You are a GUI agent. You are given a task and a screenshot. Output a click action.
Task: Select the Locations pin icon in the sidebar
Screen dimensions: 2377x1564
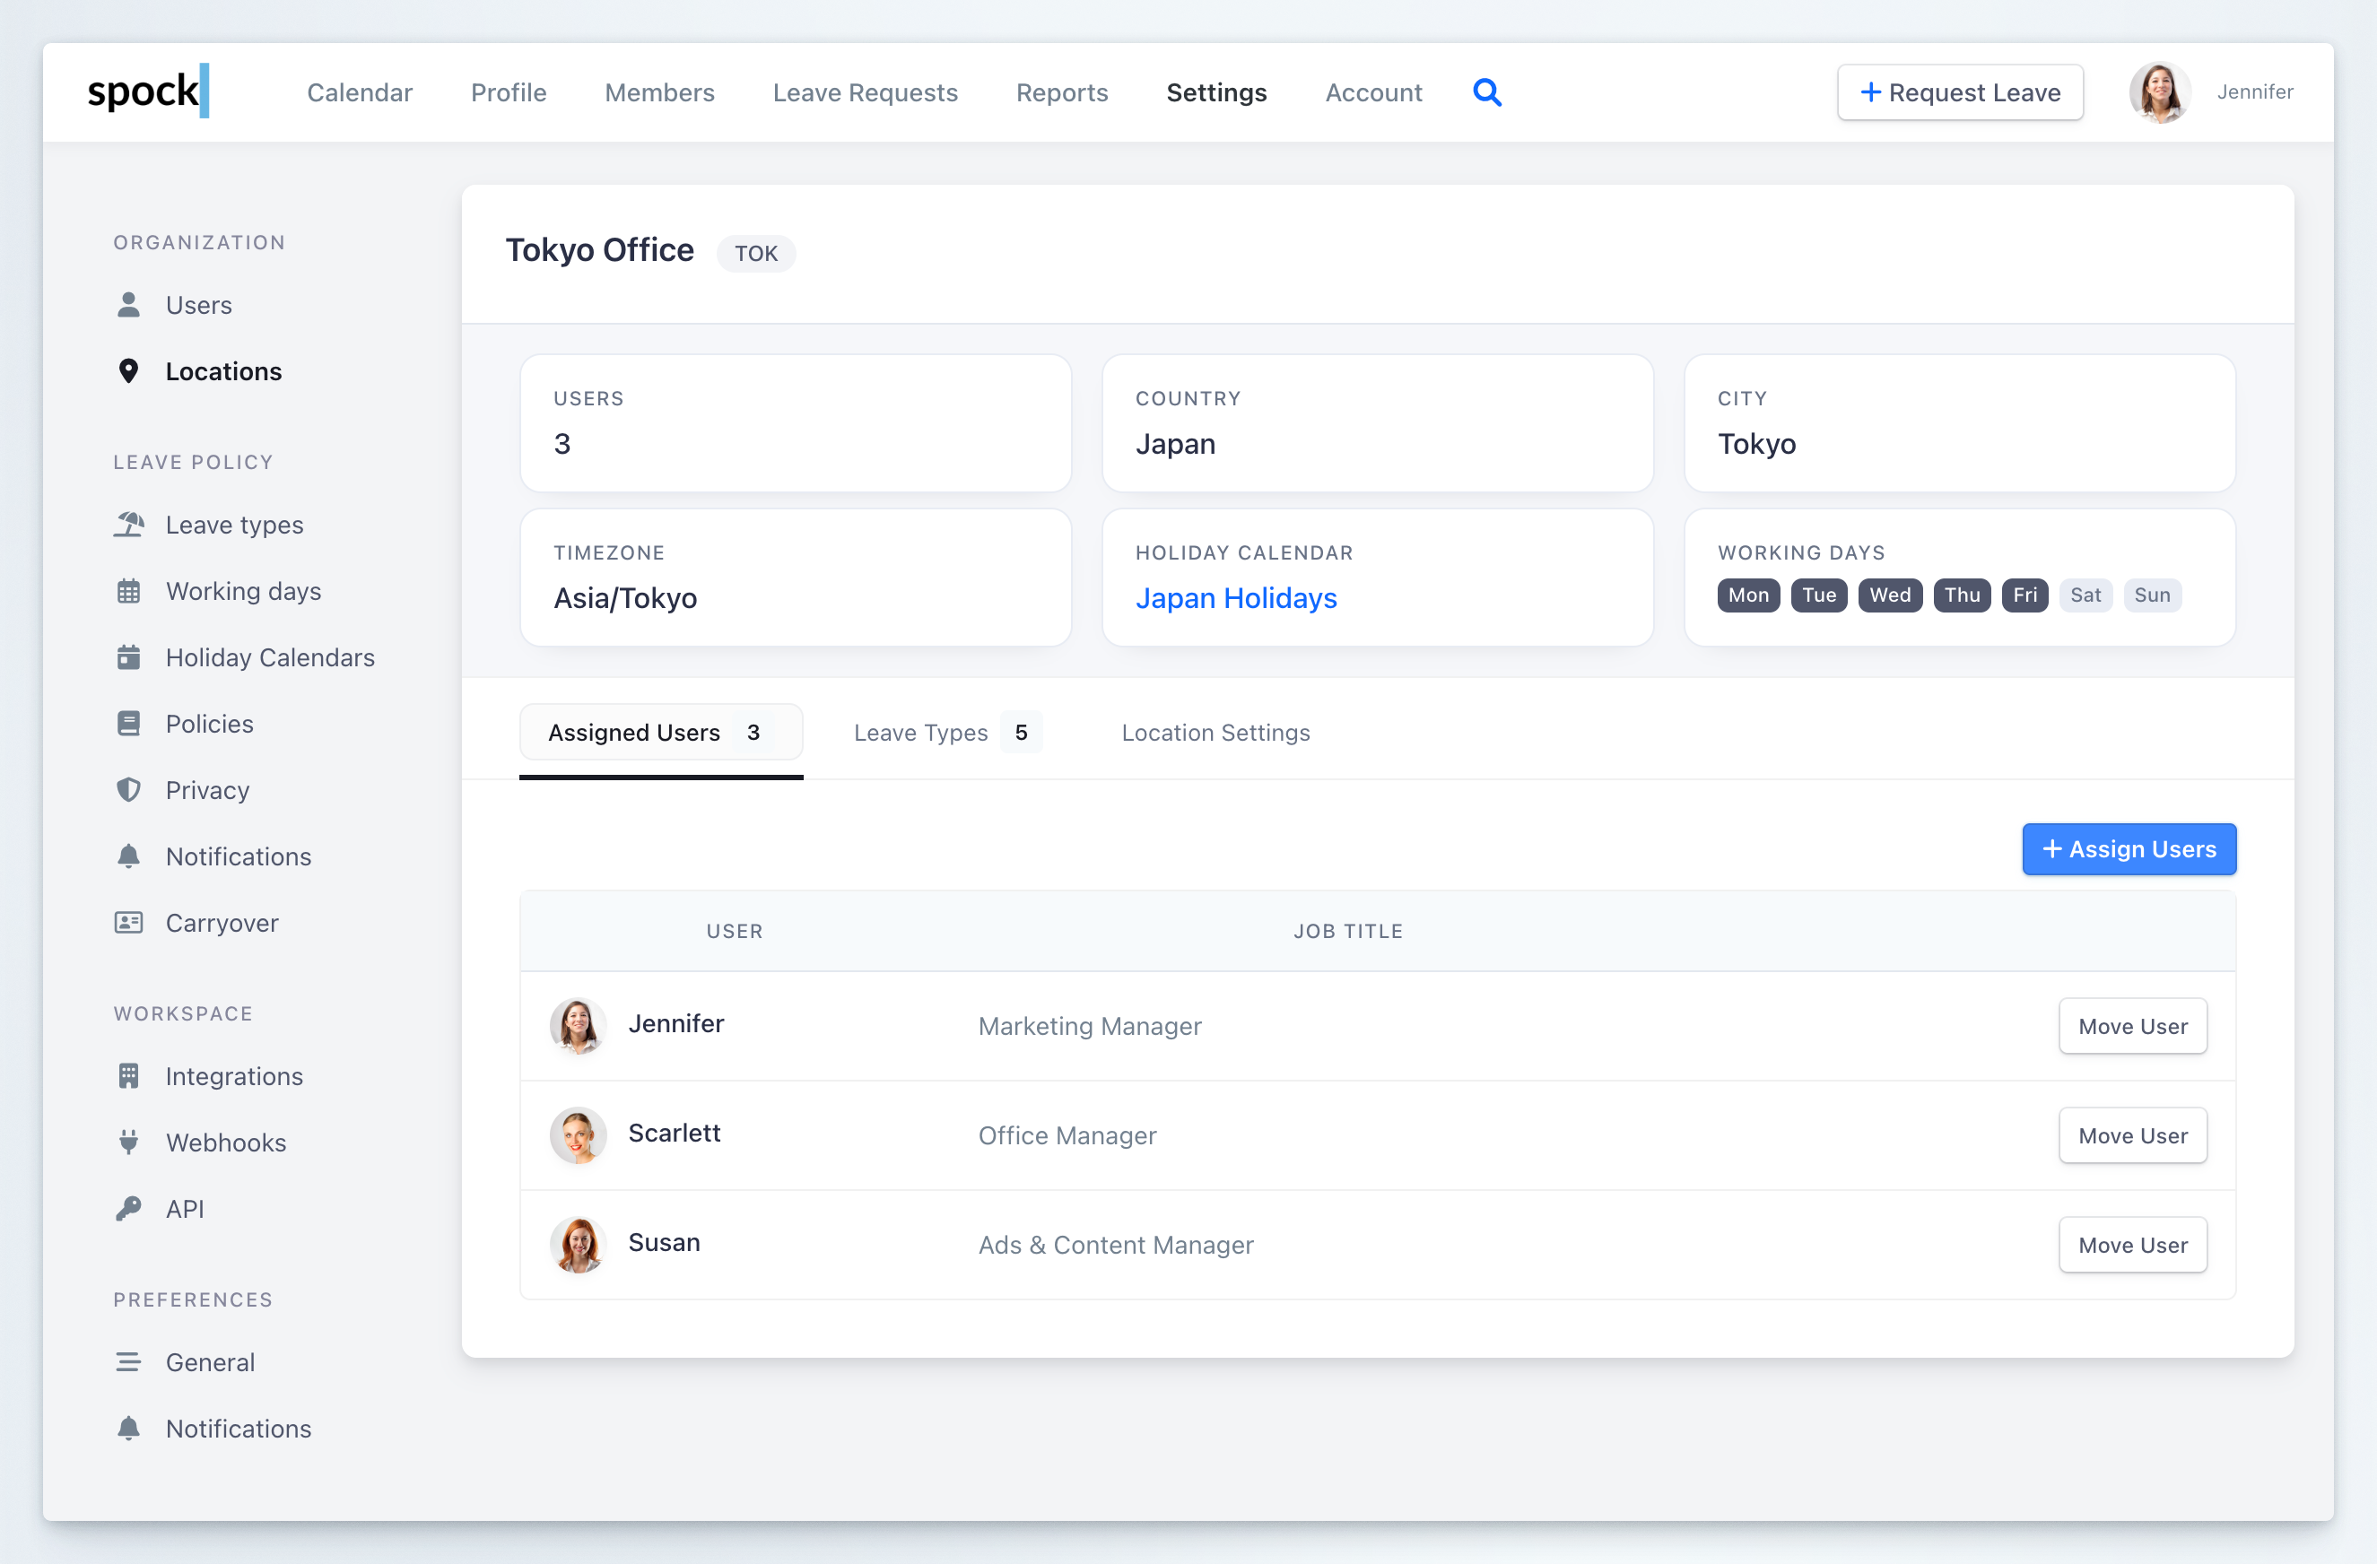click(129, 370)
